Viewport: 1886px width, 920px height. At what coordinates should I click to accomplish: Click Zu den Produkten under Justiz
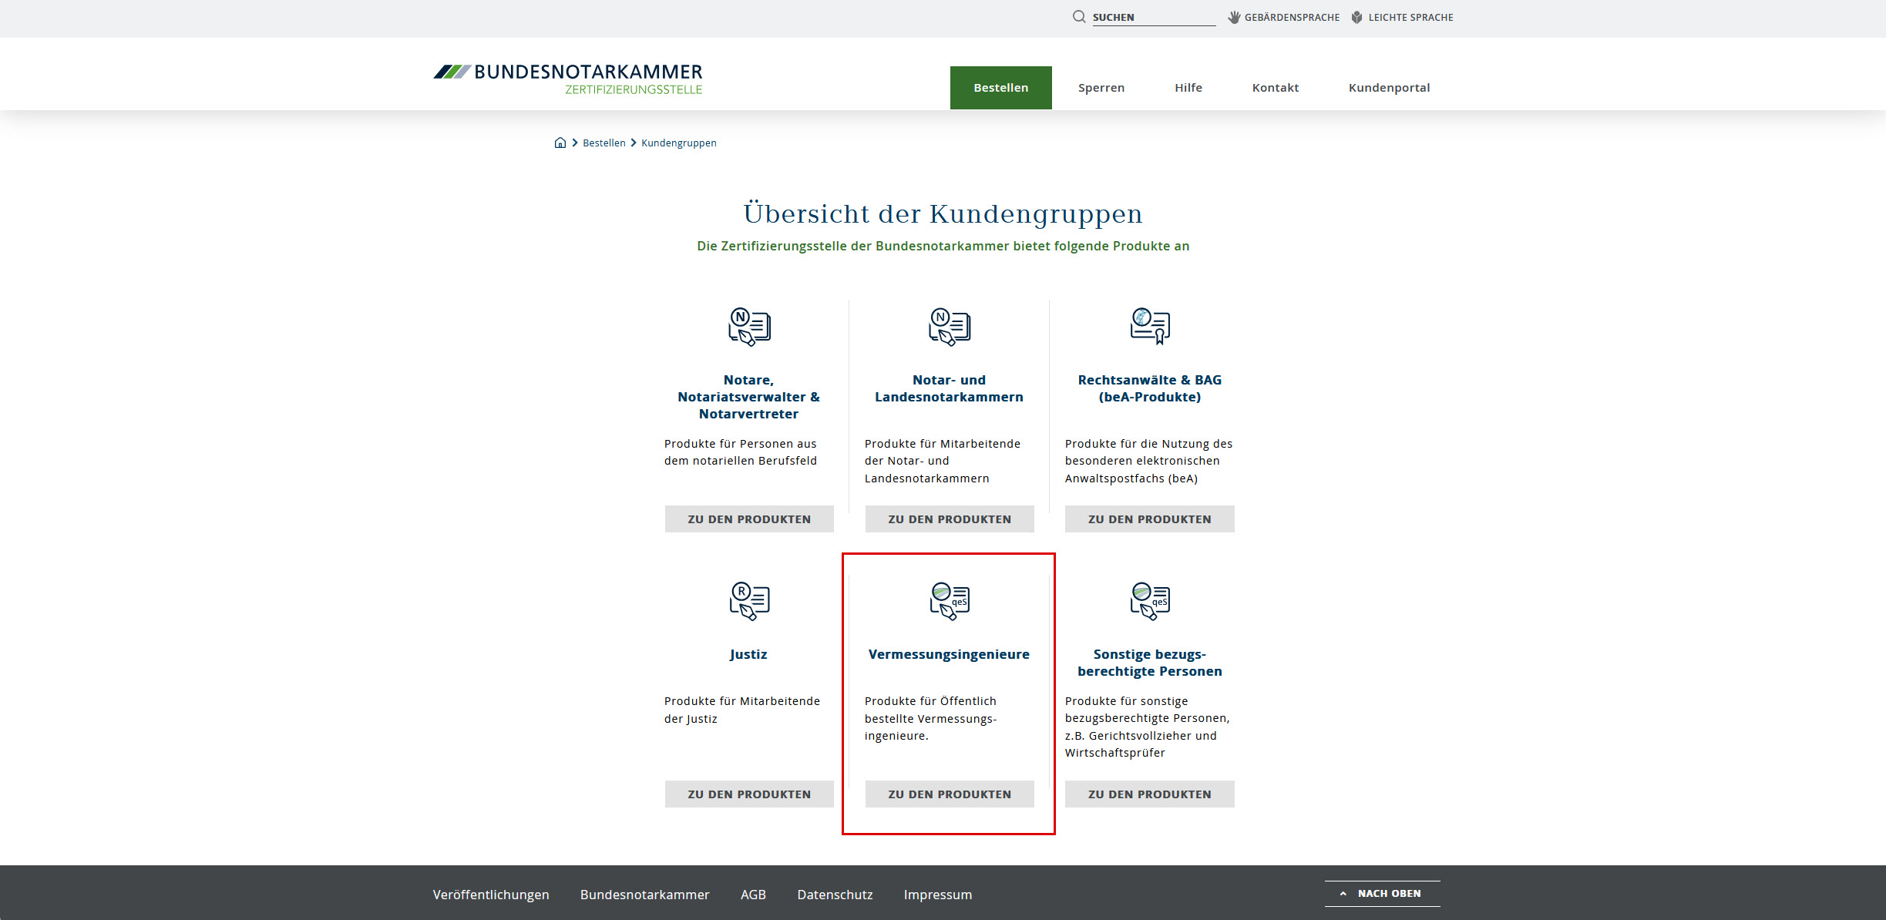tap(749, 794)
